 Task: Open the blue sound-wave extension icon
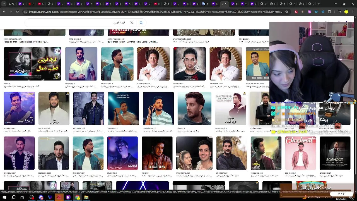coord(323,12)
